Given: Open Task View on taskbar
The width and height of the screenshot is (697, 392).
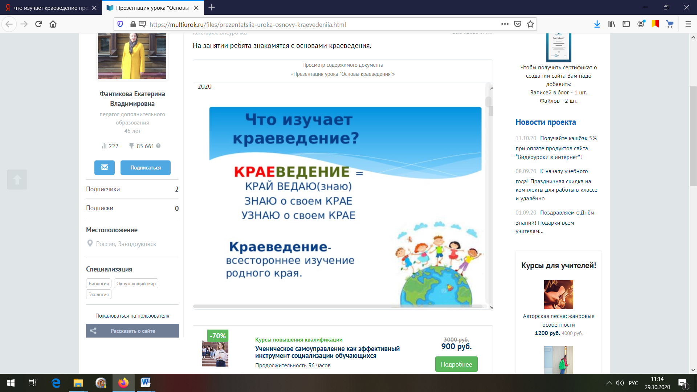Looking at the screenshot, I should pyautogui.click(x=33, y=383).
